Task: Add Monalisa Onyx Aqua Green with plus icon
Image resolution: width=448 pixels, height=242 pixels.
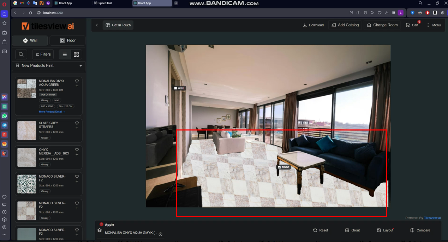Action: click(x=77, y=86)
